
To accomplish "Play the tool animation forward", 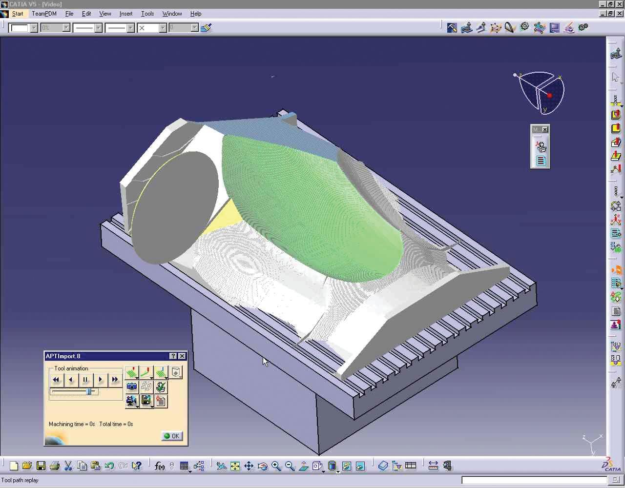I will (100, 380).
